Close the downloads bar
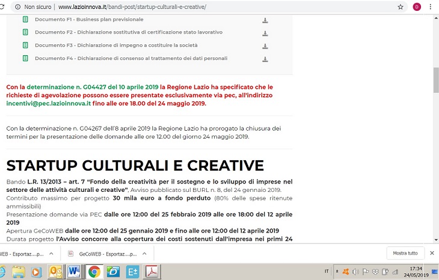Viewport: 439px width, 280px height. pyautogui.click(x=431, y=253)
